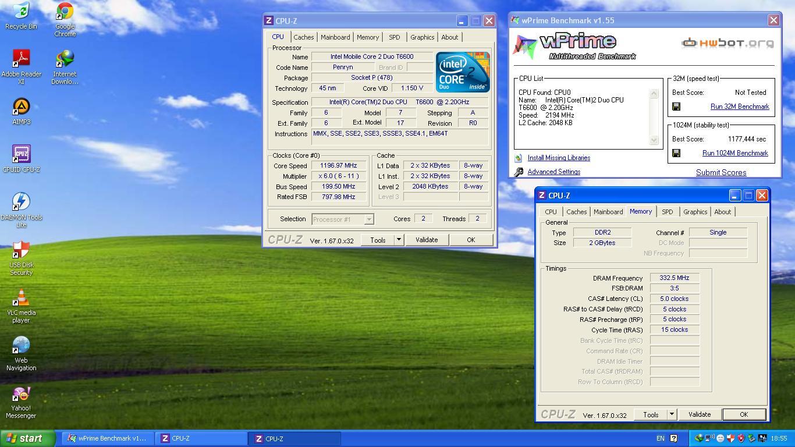
Task: Click the EN language indicator
Action: [x=661, y=438]
